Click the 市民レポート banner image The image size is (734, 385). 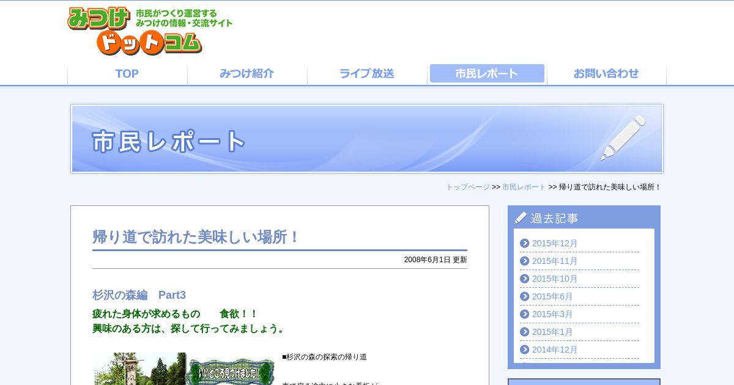[x=367, y=139]
